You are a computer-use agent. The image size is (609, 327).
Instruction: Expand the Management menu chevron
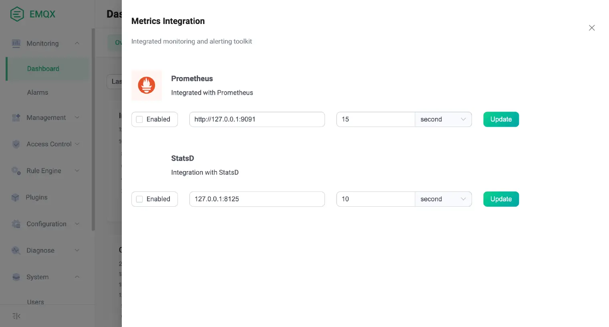point(77,118)
